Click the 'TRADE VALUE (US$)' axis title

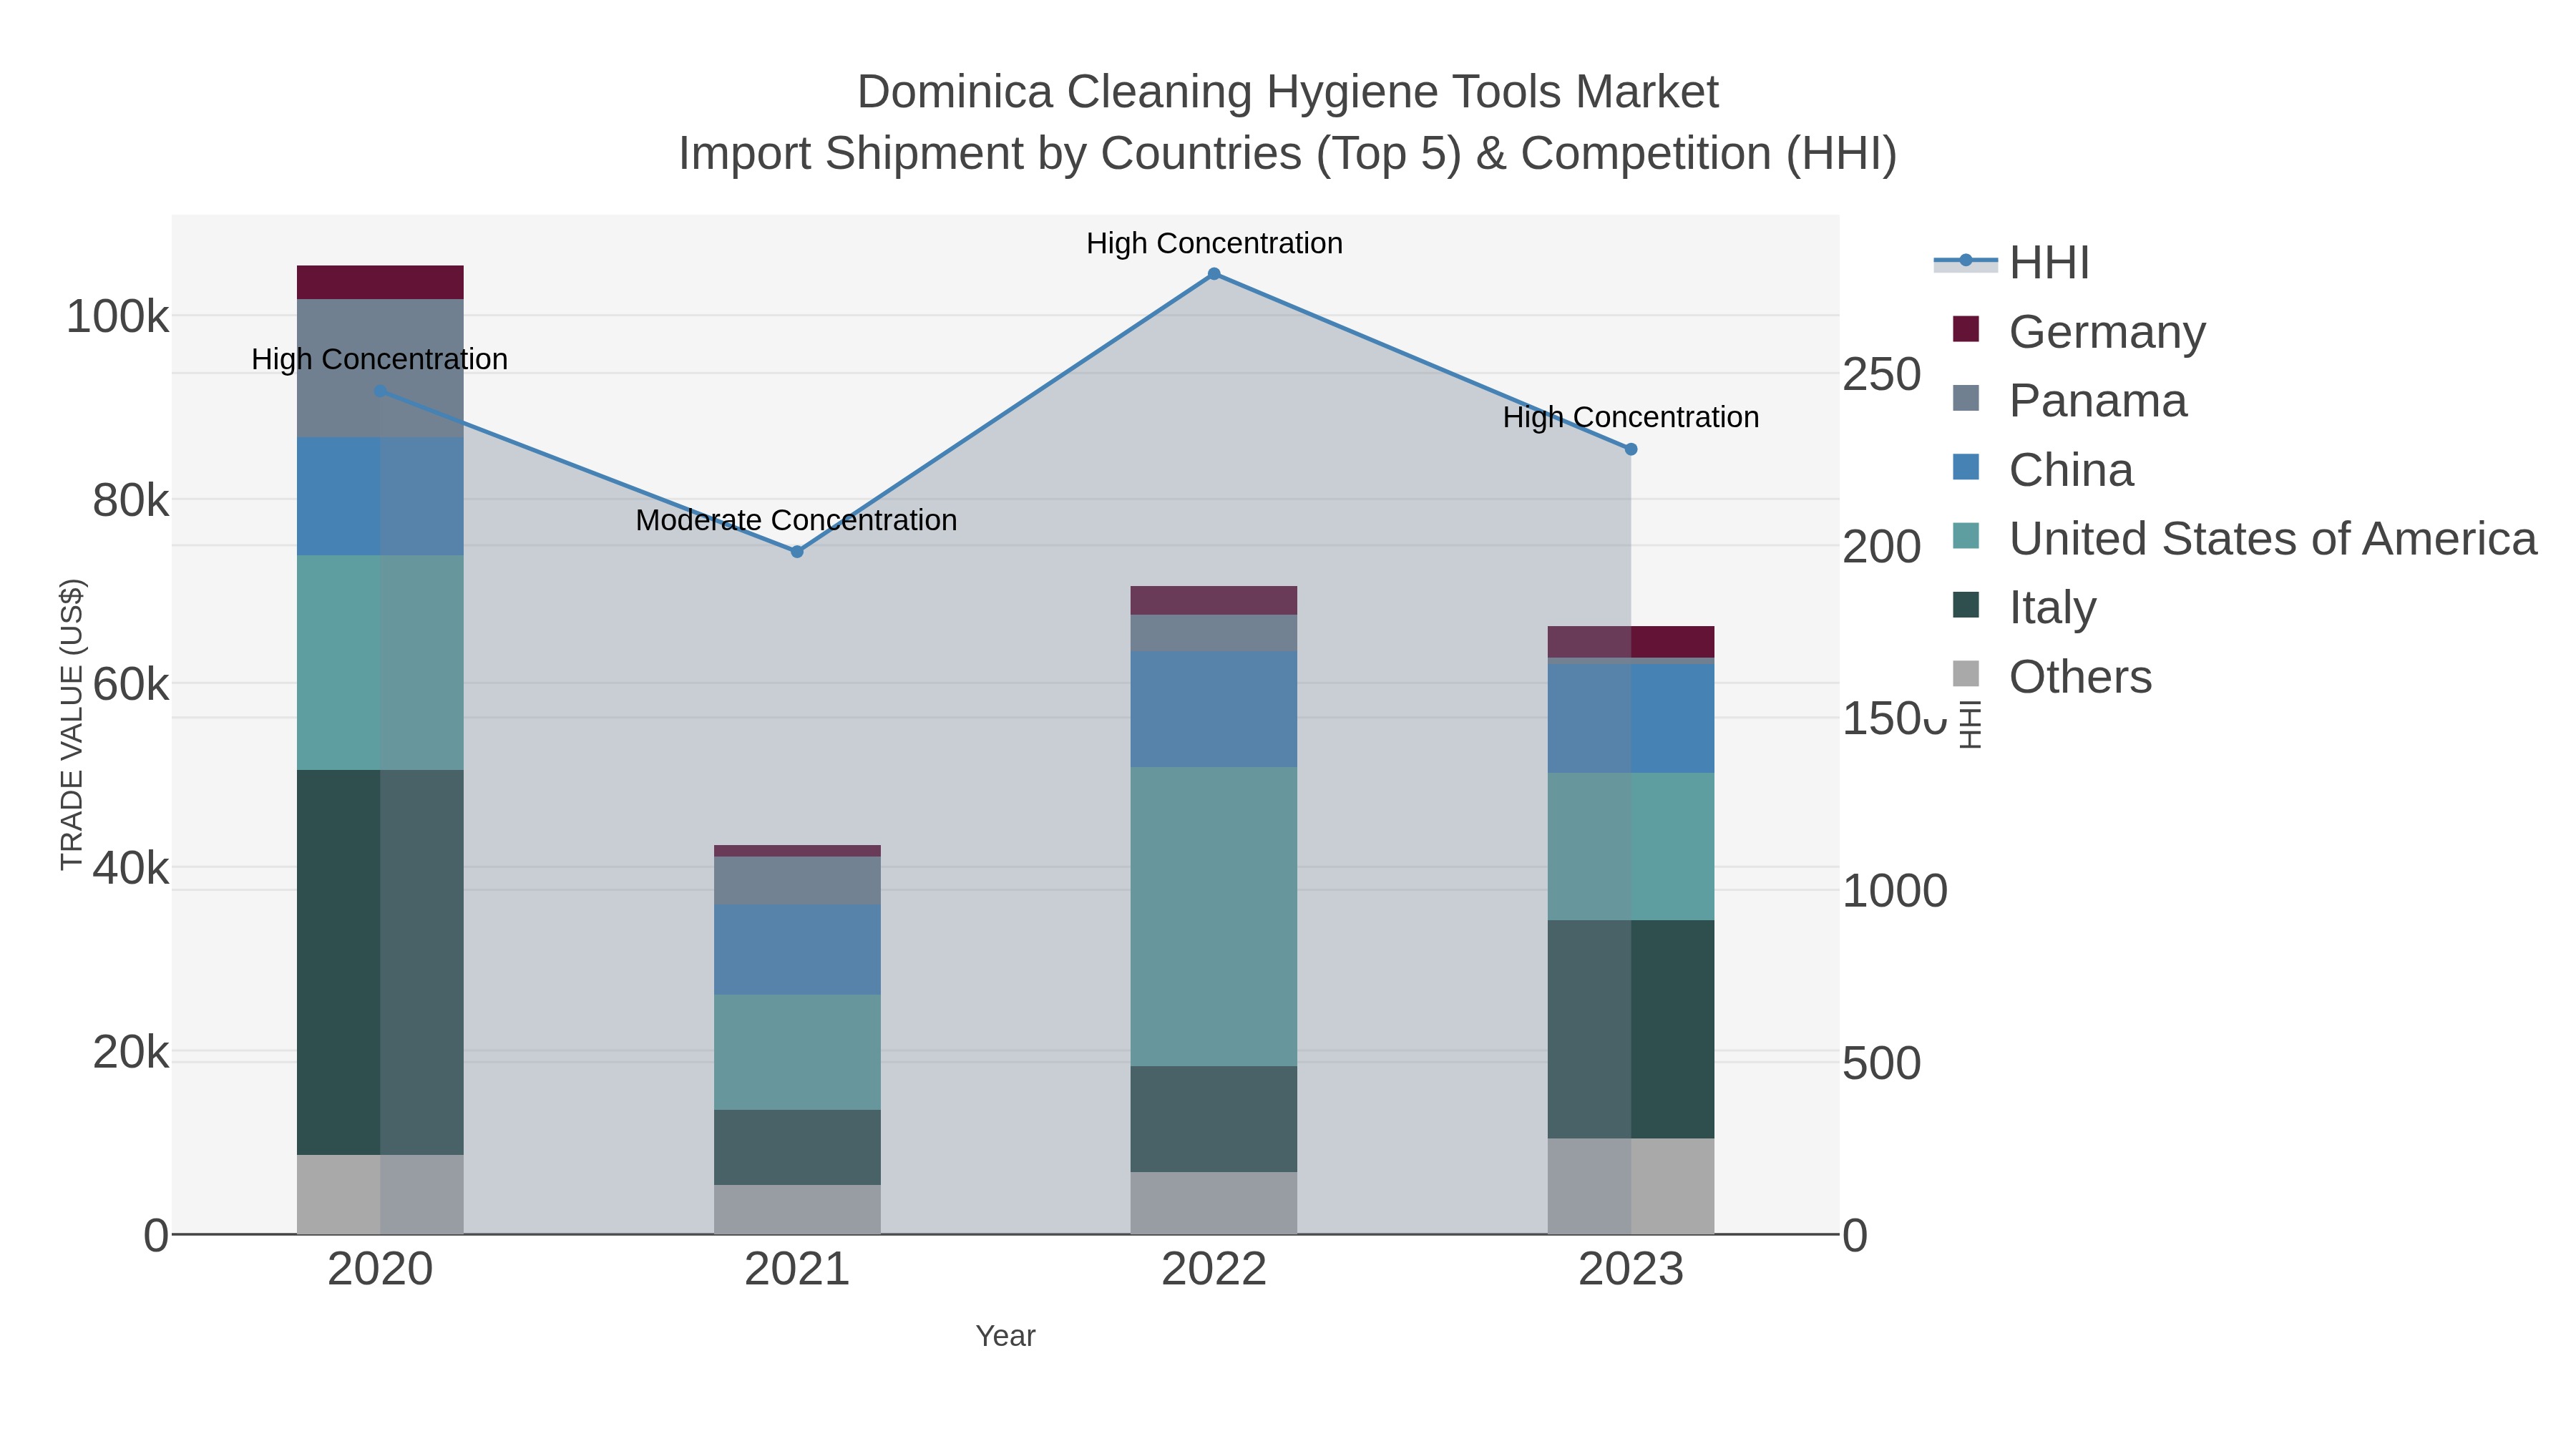(x=72, y=724)
